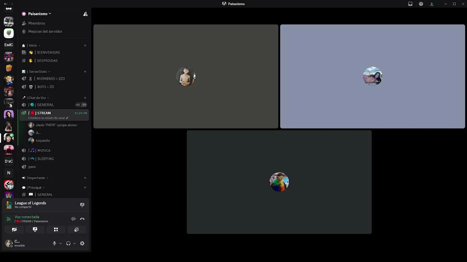The image size is (467, 262).
Task: Disconnect from voice with the hang-up icon
Action: click(x=82, y=219)
